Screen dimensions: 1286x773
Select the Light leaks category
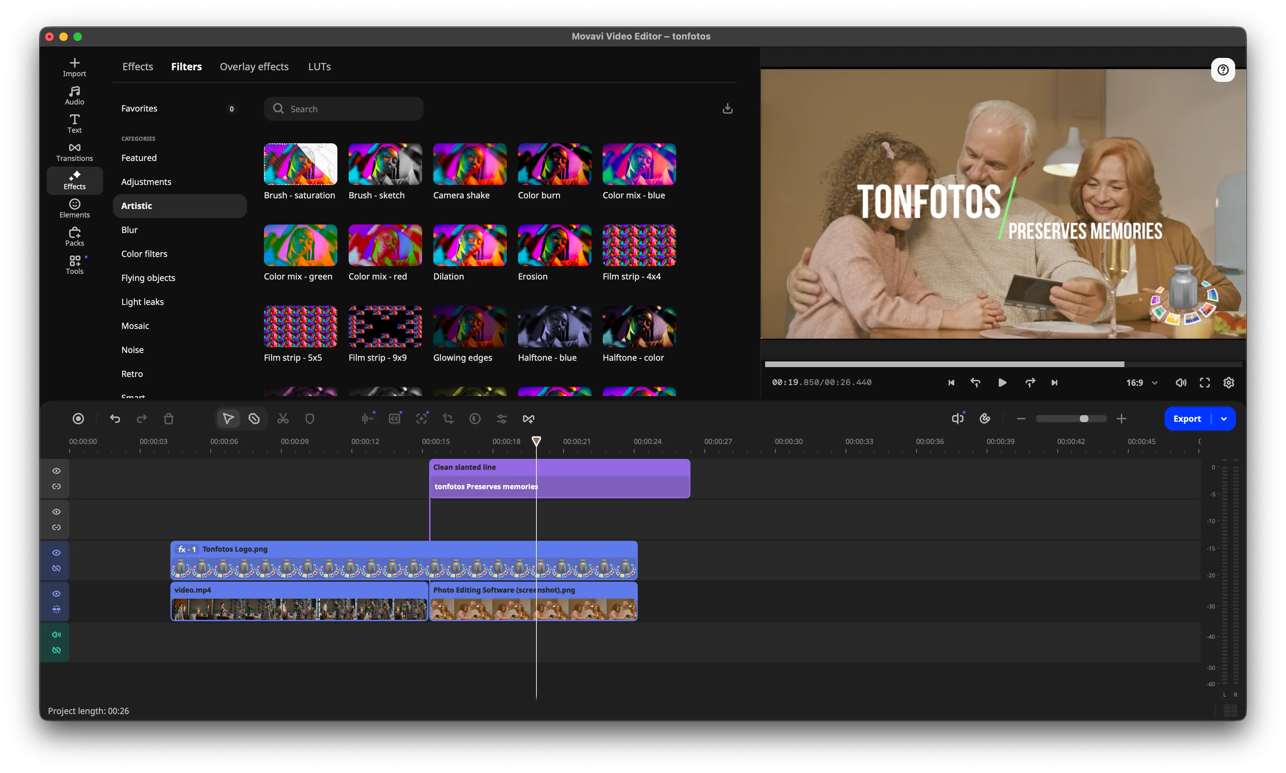[x=180, y=301]
